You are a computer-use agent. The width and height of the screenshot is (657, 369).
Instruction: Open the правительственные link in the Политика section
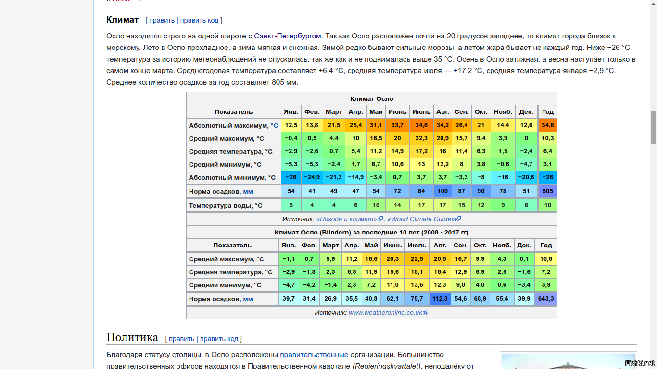(314, 355)
